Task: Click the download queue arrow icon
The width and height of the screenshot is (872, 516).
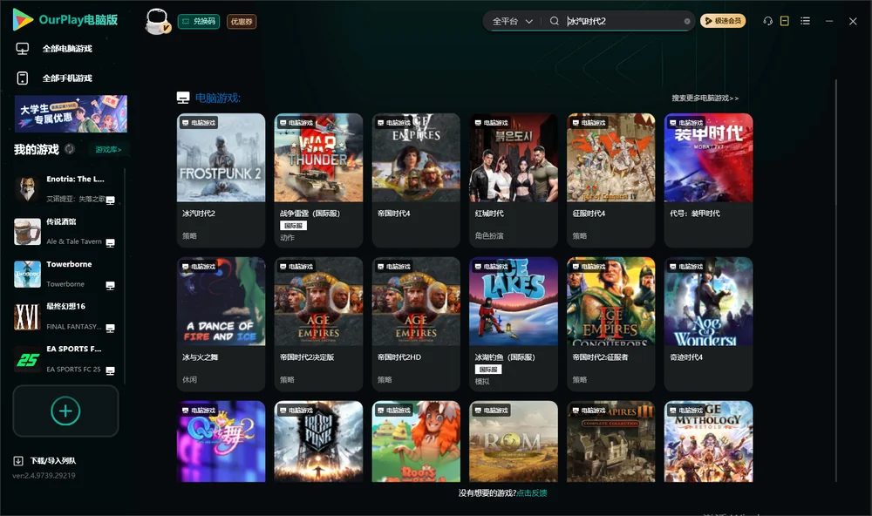Action: pyautogui.click(x=18, y=460)
